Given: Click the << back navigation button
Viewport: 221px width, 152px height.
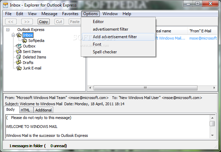Looking at the screenshot, I should pos(11,22).
